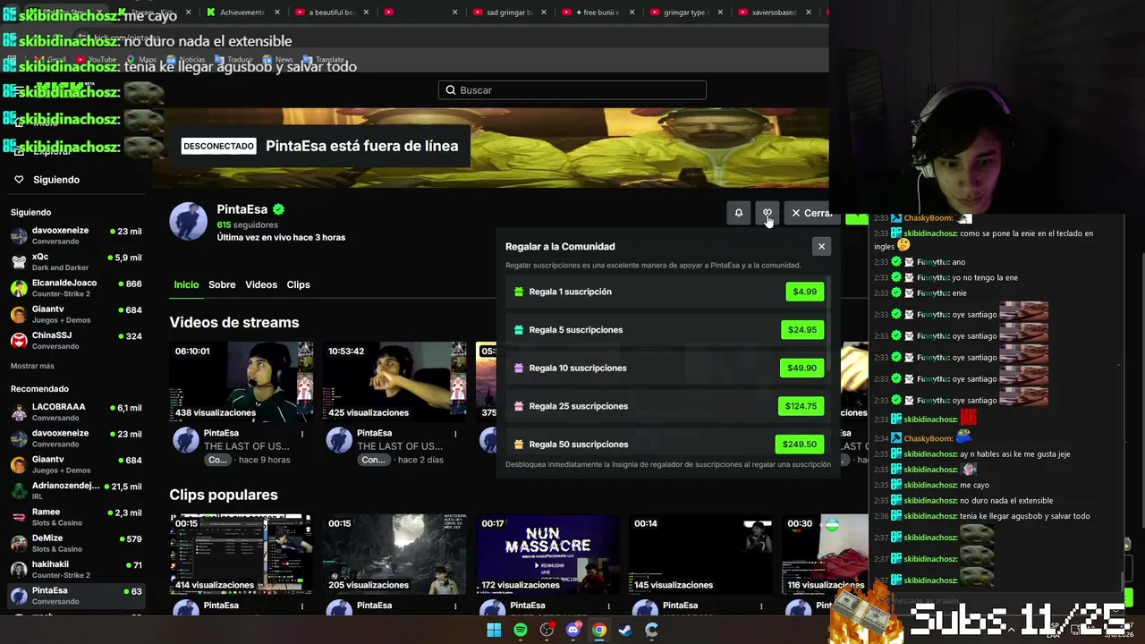Open the Windows Start menu
Screen dimensions: 1145x644
(x=494, y=630)
